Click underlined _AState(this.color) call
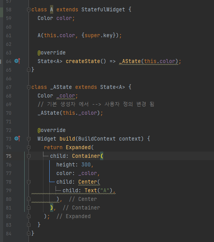 pyautogui.click(x=149, y=61)
